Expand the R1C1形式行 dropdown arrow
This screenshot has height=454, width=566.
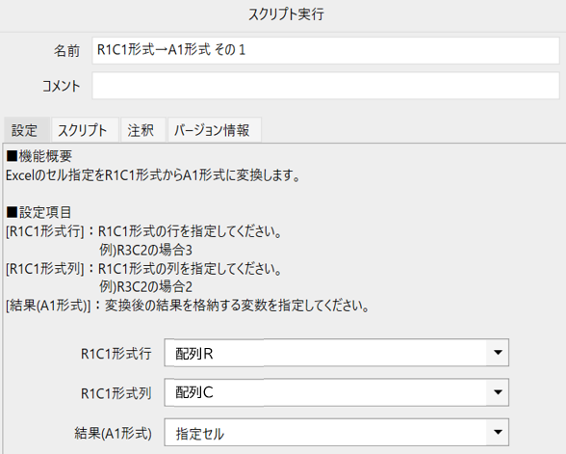coord(498,353)
